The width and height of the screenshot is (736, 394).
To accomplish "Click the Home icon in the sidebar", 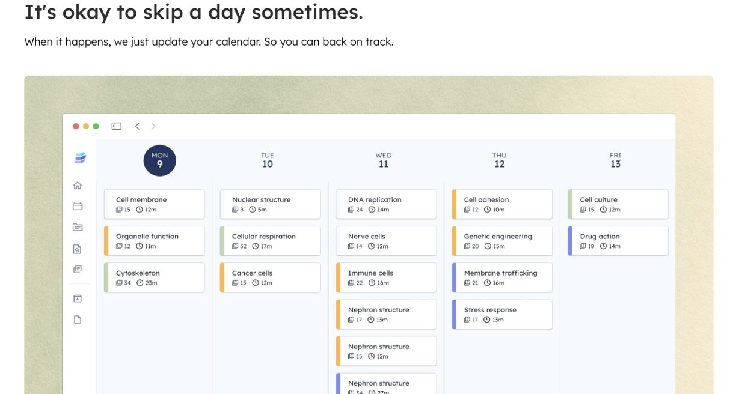I will coord(78,186).
